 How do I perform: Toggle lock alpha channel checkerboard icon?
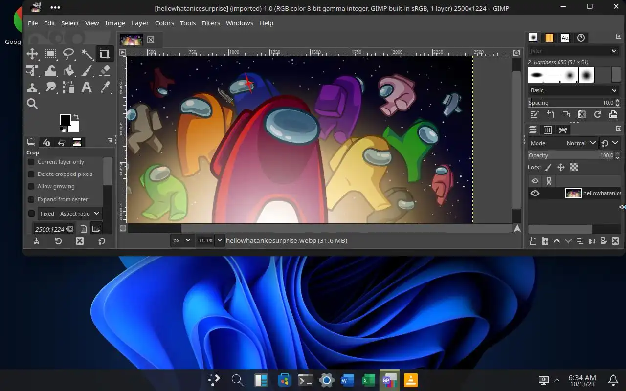574,167
